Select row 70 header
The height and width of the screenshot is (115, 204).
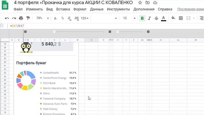(x=5, y=98)
